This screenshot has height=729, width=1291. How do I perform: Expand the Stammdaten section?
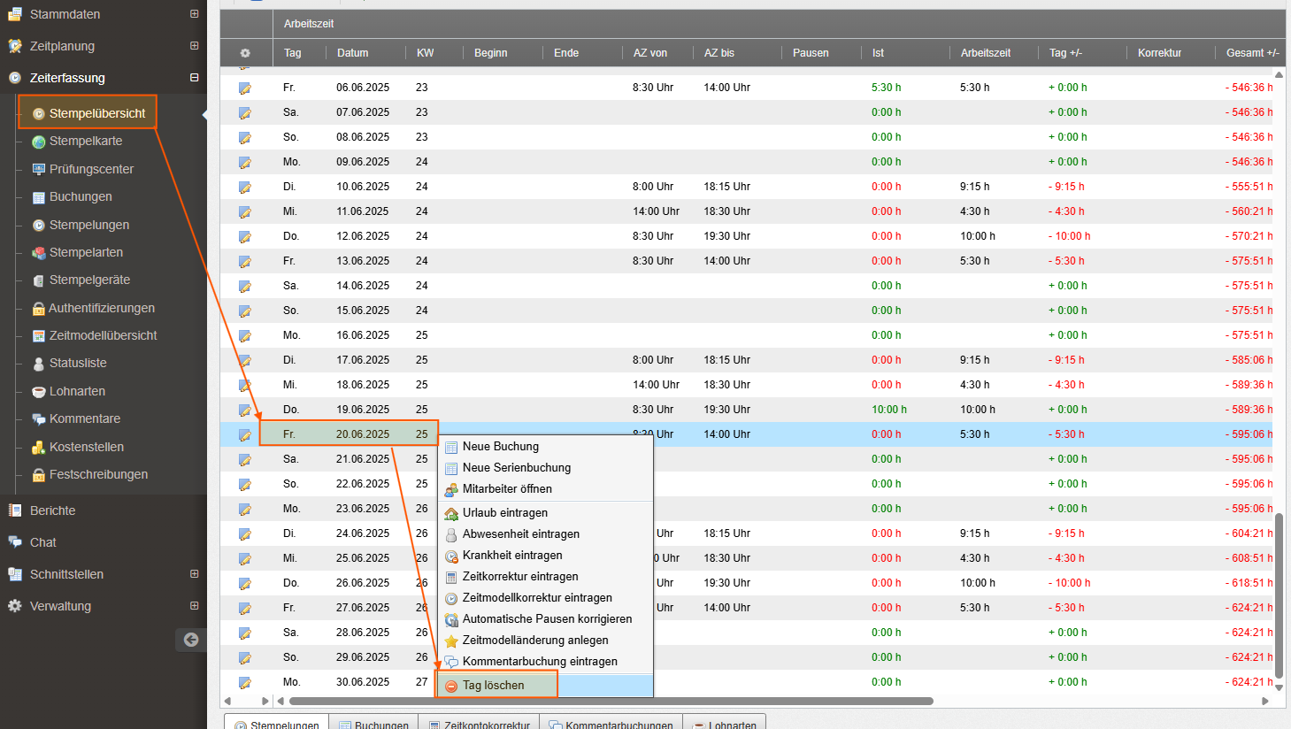(194, 14)
